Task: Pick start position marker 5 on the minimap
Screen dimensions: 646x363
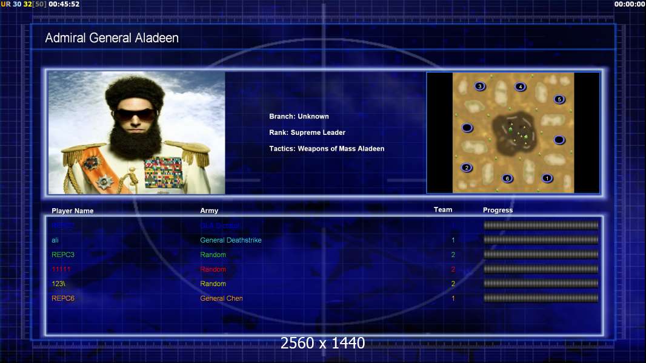Action: [x=559, y=99]
